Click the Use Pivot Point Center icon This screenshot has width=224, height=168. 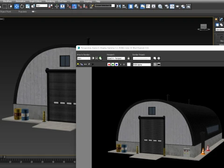(x=50, y=7)
